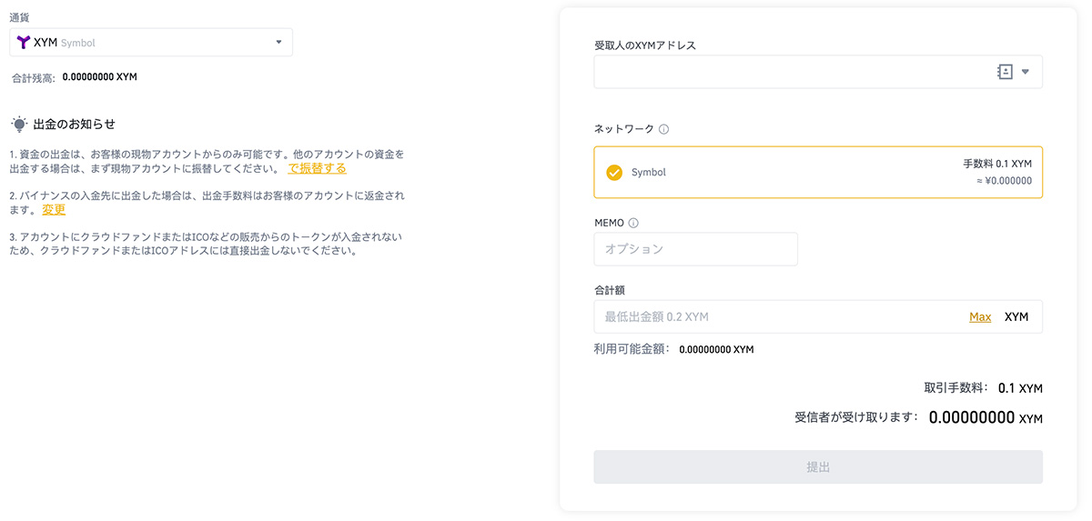Viewport: 1092px width, 521px height.
Task: Click the network info icon
Action: tap(663, 129)
